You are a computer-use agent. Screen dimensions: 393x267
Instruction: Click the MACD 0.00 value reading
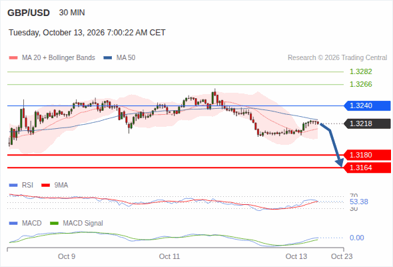click(x=356, y=238)
